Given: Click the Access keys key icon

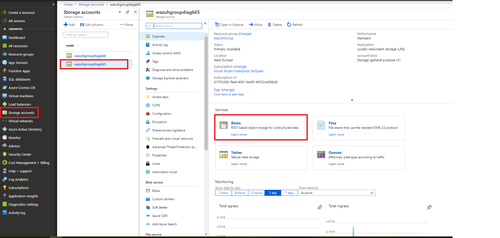Looking at the screenshot, I should click(x=148, y=97).
